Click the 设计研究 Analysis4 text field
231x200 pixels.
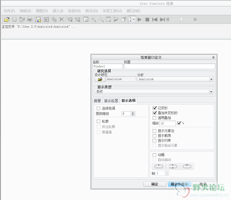pyautogui.click(x=121, y=79)
